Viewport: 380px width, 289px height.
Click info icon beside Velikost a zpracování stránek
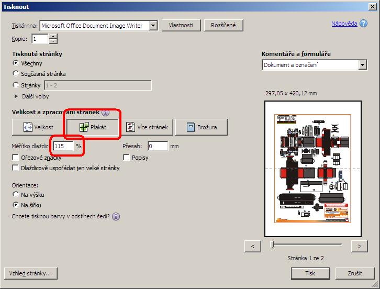(x=105, y=112)
